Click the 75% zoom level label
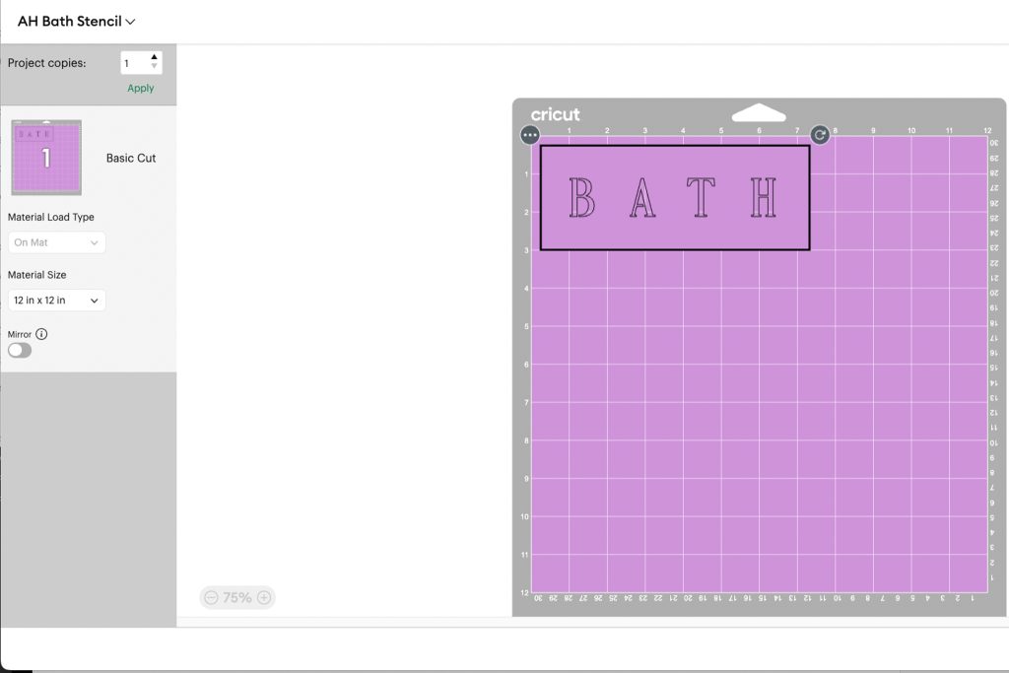The width and height of the screenshot is (1009, 673). (x=237, y=597)
